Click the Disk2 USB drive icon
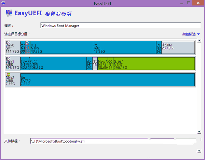This screenshot has width=205, height=160. tap(8, 75)
